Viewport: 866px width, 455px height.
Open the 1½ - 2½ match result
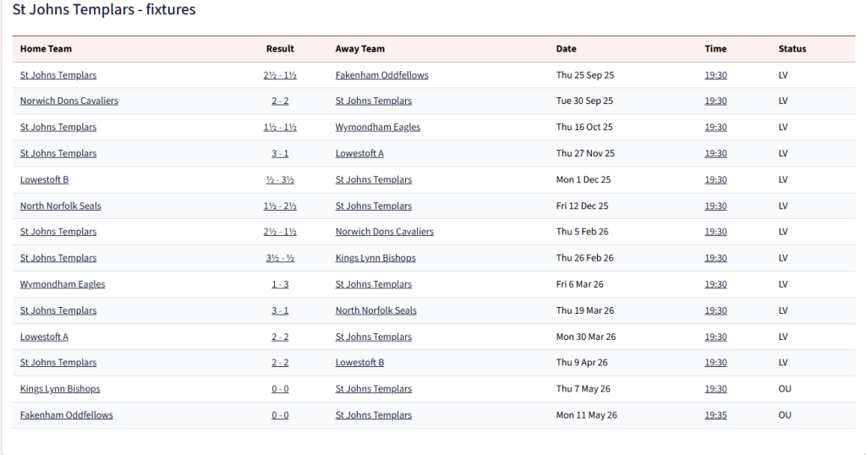[280, 206]
